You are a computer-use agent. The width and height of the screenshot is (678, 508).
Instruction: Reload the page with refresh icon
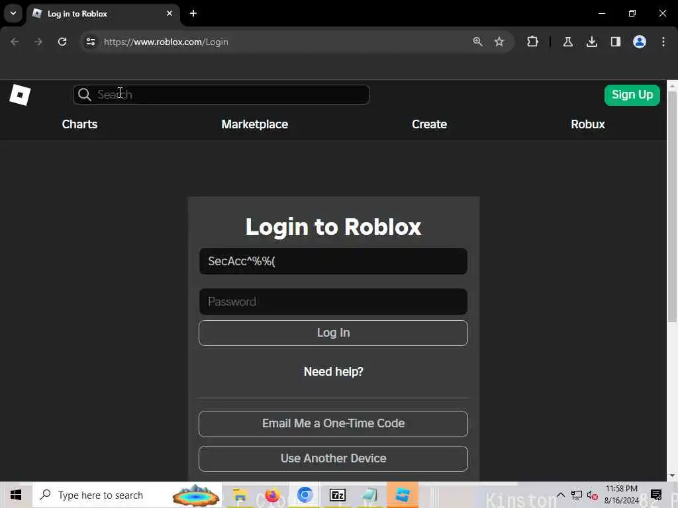click(x=62, y=42)
